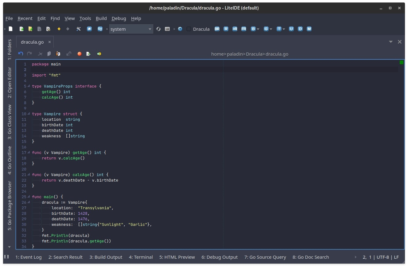Open the B build dropdown arrow
The height and width of the screenshot is (267, 408).
coord(258,29)
